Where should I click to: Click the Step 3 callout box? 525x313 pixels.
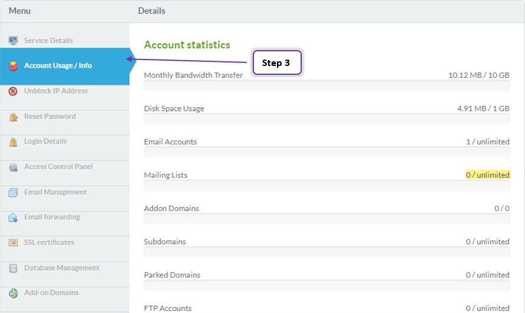coord(277,62)
